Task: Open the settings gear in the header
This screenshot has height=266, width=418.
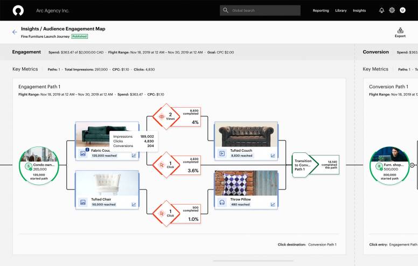Action: tap(392, 10)
